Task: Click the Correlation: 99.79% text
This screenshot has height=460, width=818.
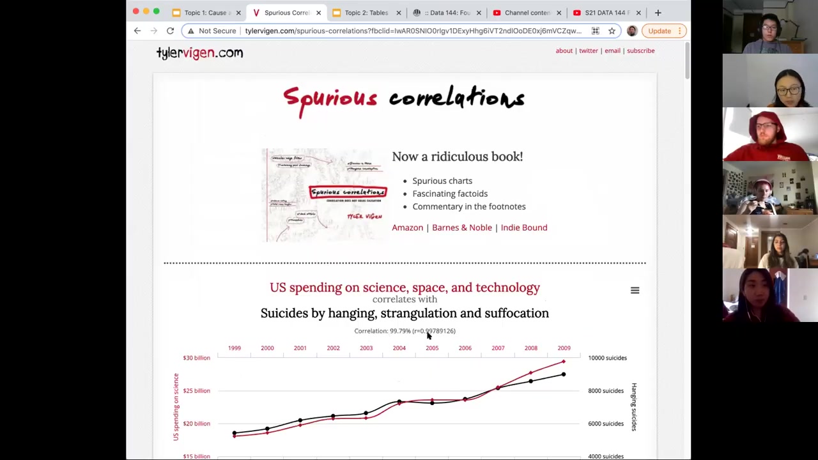Action: 405,331
